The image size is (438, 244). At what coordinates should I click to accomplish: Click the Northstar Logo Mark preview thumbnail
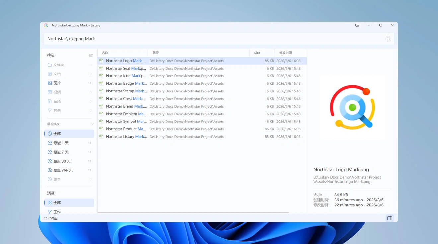(x=352, y=107)
